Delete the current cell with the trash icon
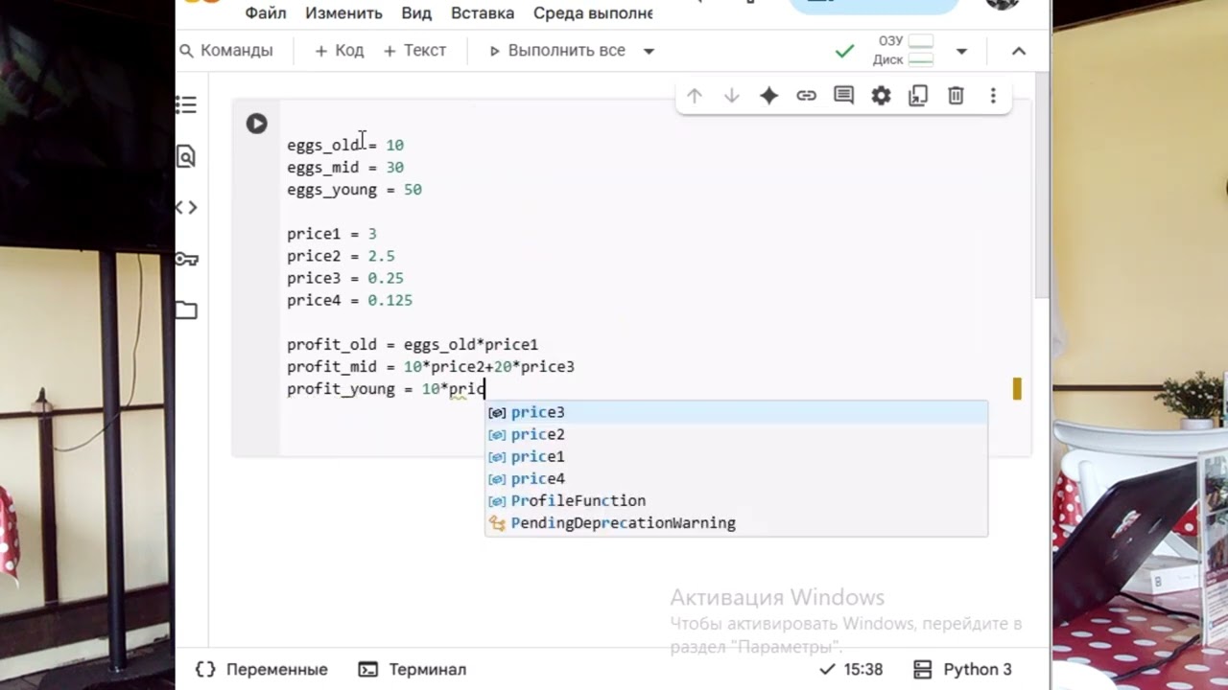The height and width of the screenshot is (690, 1228). pyautogui.click(x=956, y=96)
